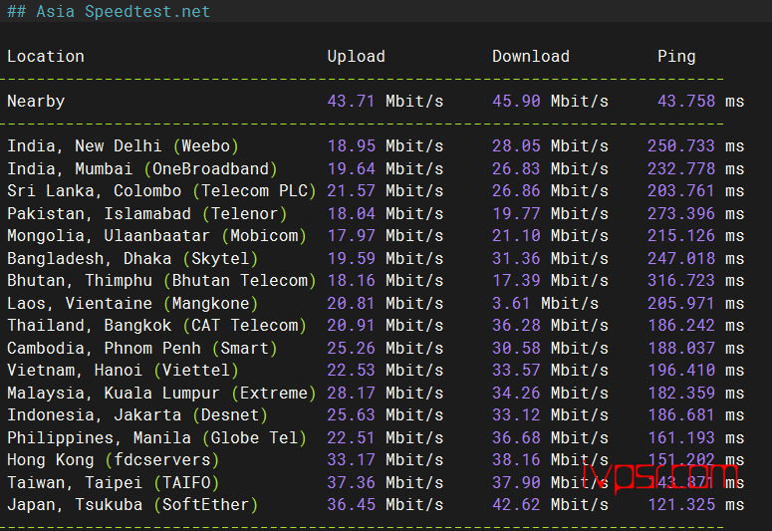Click Vientaine upload value 20.81
Viewport: 772px width, 531px height.
pyautogui.click(x=351, y=304)
